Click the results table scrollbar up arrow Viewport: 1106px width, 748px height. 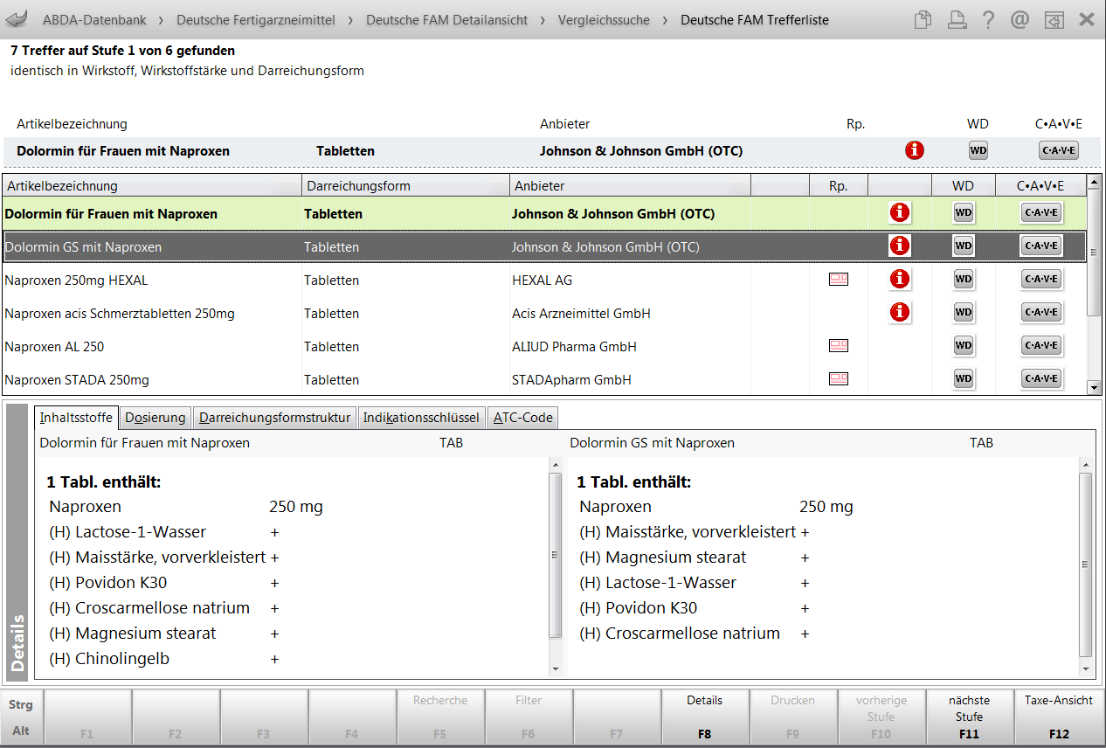click(x=1094, y=183)
